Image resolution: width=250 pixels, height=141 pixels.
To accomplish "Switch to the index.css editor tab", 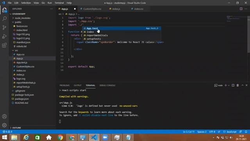I will [x=139, y=9].
